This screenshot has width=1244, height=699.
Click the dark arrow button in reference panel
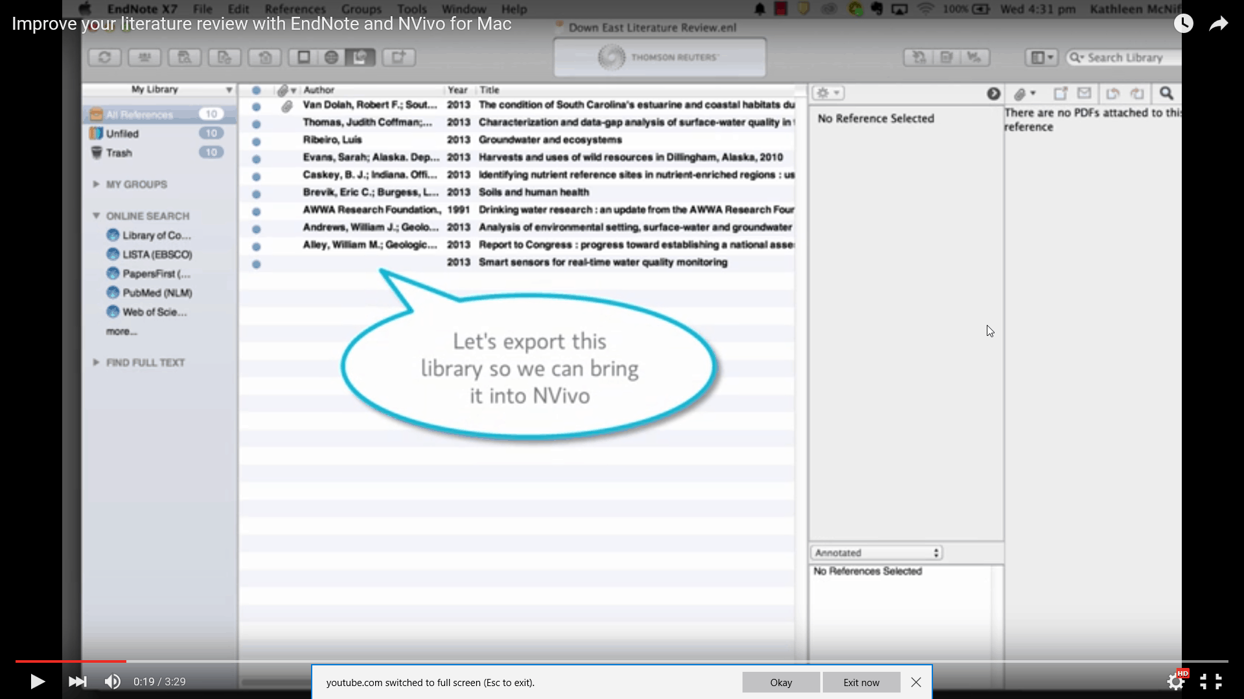pos(993,94)
